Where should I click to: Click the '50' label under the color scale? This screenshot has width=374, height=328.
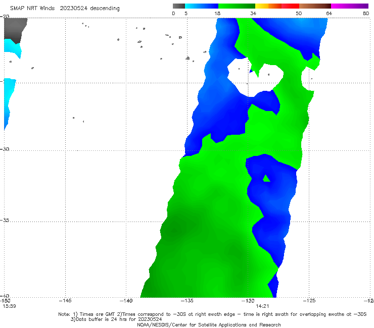tap(299, 13)
